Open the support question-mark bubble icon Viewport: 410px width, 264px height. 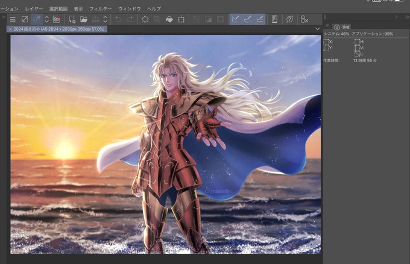[290, 19]
